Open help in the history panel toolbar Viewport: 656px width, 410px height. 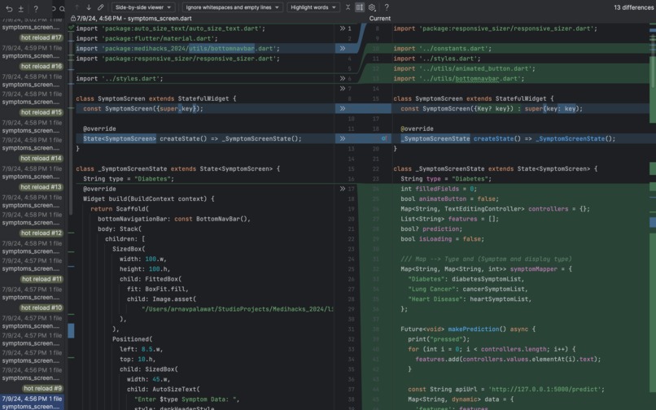click(x=36, y=8)
